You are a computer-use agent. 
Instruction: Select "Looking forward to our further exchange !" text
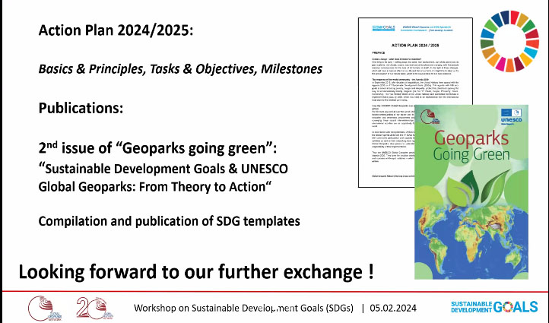pyautogui.click(x=196, y=272)
